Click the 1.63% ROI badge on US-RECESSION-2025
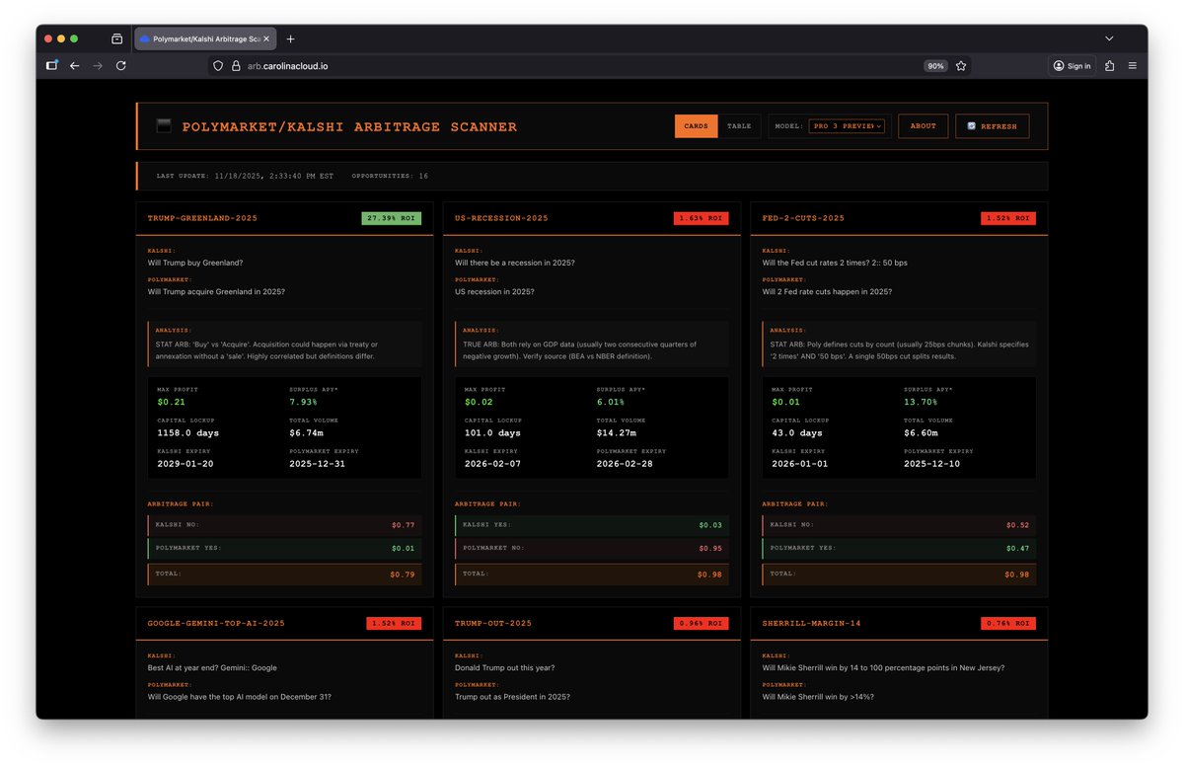The height and width of the screenshot is (767, 1184). point(702,218)
